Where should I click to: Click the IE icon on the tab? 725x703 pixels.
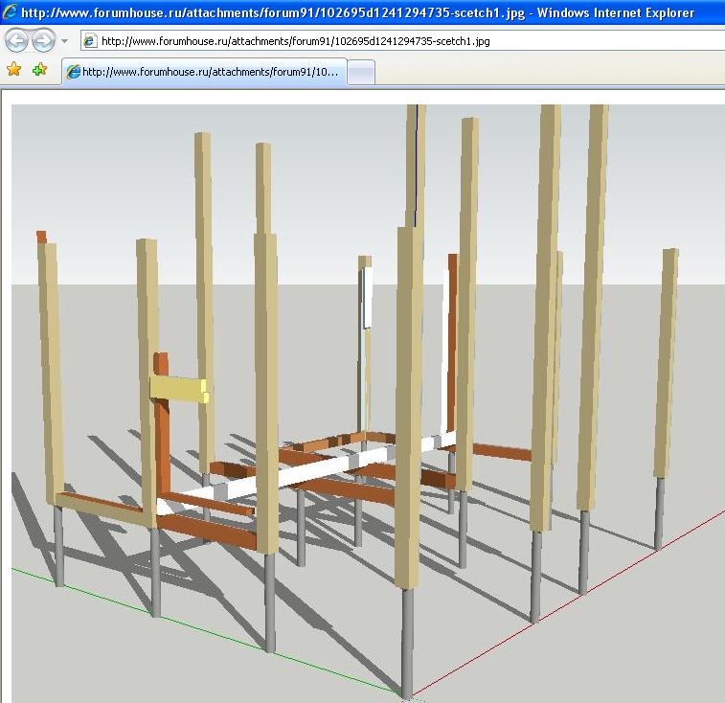(73, 72)
